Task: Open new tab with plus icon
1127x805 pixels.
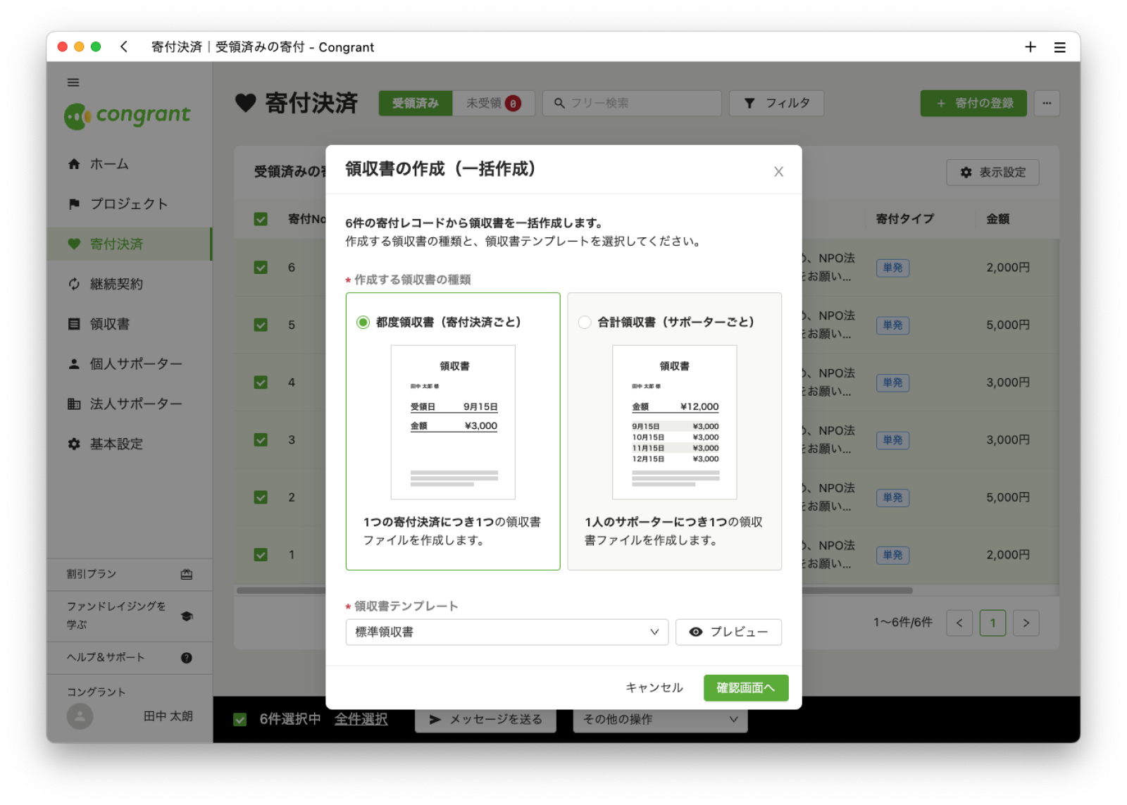Action: [x=1030, y=47]
